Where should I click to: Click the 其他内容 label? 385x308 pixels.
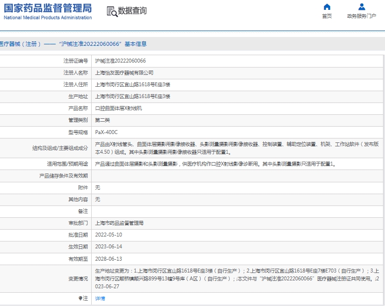pos(78,199)
